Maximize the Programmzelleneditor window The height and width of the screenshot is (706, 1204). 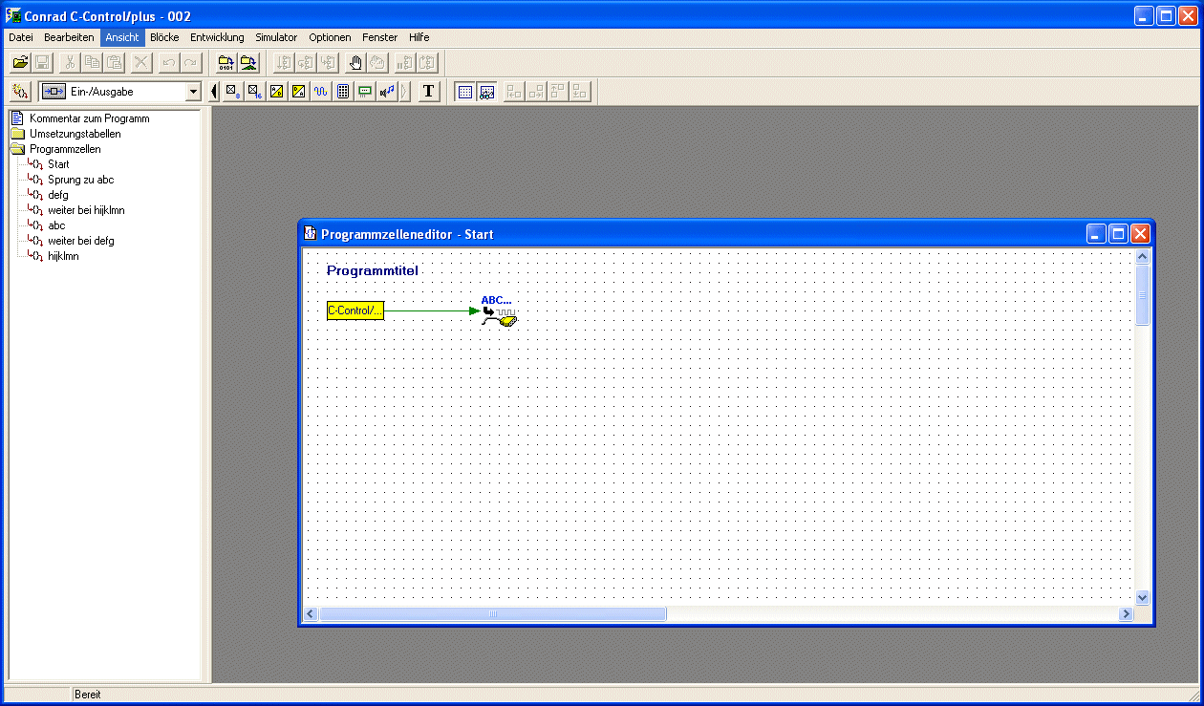[1118, 234]
